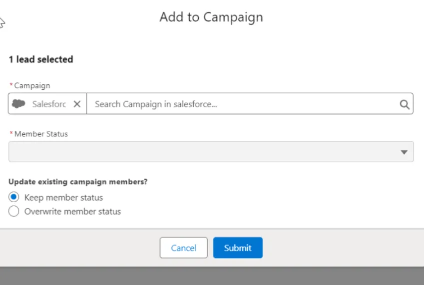Click the gray backdrop below the dialog
This screenshot has height=285, width=424.
pyautogui.click(x=212, y=276)
